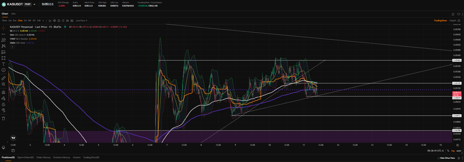The width and height of the screenshot is (464, 162).
Task: Open the Order History tab
Action: pos(43,157)
